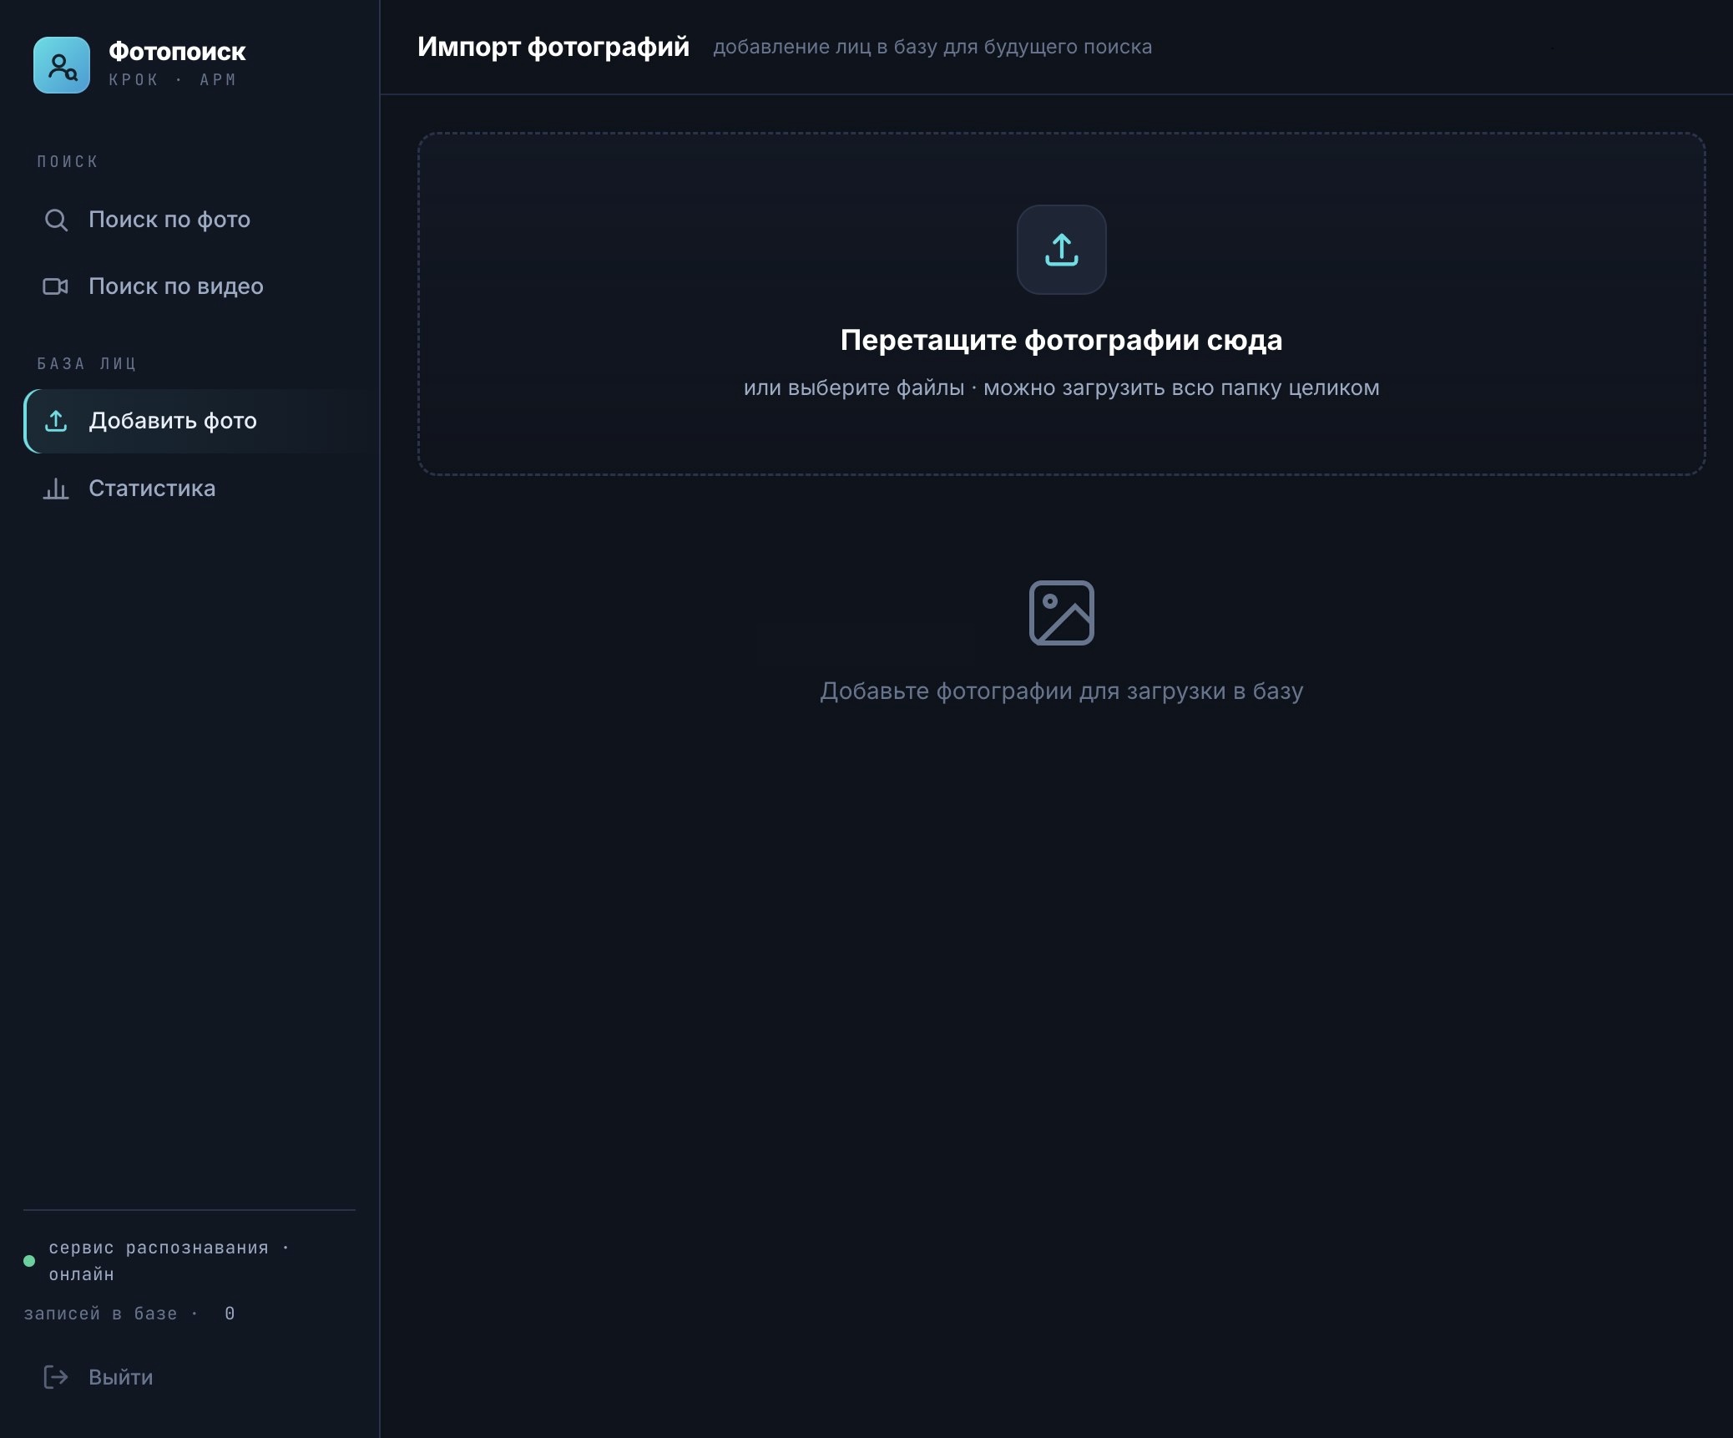Click the сервис распознавания онлайн status text
Viewport: 1733px width, 1438px height.
(x=168, y=1261)
